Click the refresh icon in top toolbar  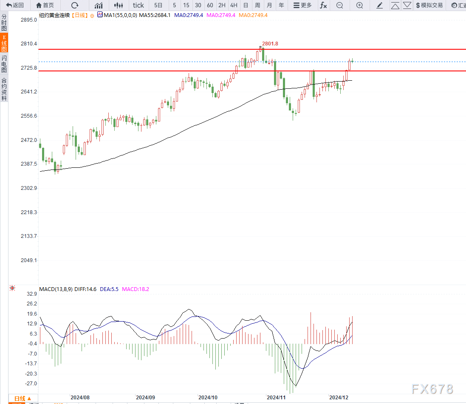point(75,6)
